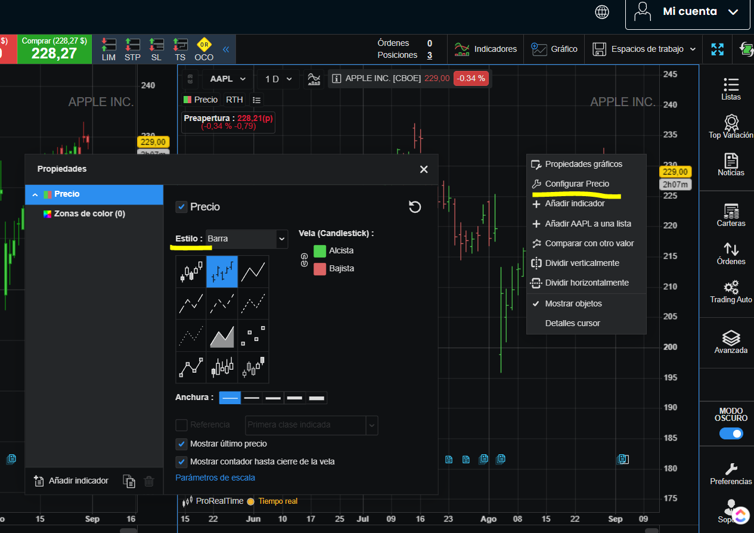Select the line with square markers style
754x533 pixels.
coord(191,367)
